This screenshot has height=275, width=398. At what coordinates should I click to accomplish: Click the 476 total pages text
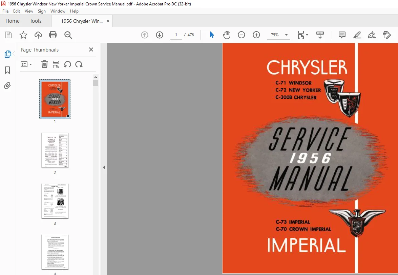pyautogui.click(x=191, y=35)
